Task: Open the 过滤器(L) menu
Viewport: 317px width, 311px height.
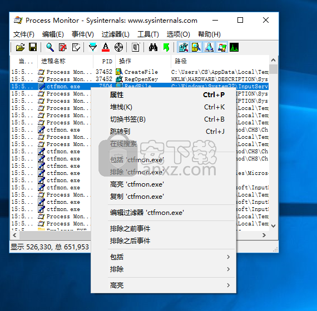Action: [x=116, y=34]
